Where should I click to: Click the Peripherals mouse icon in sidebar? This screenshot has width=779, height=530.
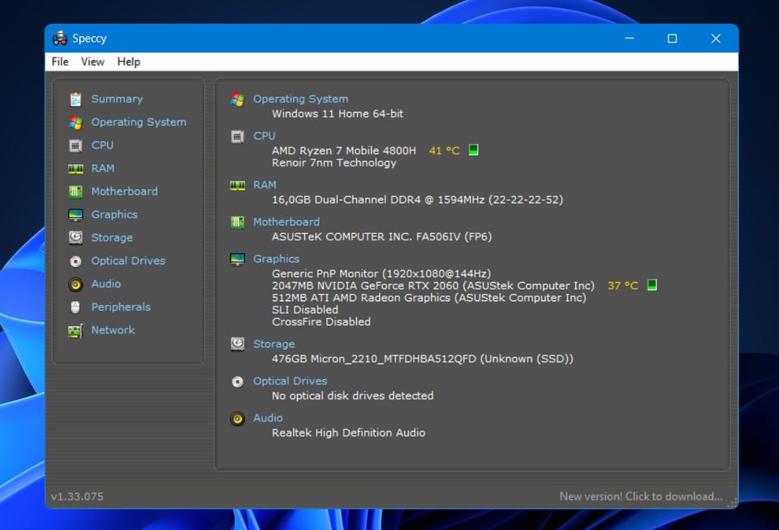(x=75, y=307)
